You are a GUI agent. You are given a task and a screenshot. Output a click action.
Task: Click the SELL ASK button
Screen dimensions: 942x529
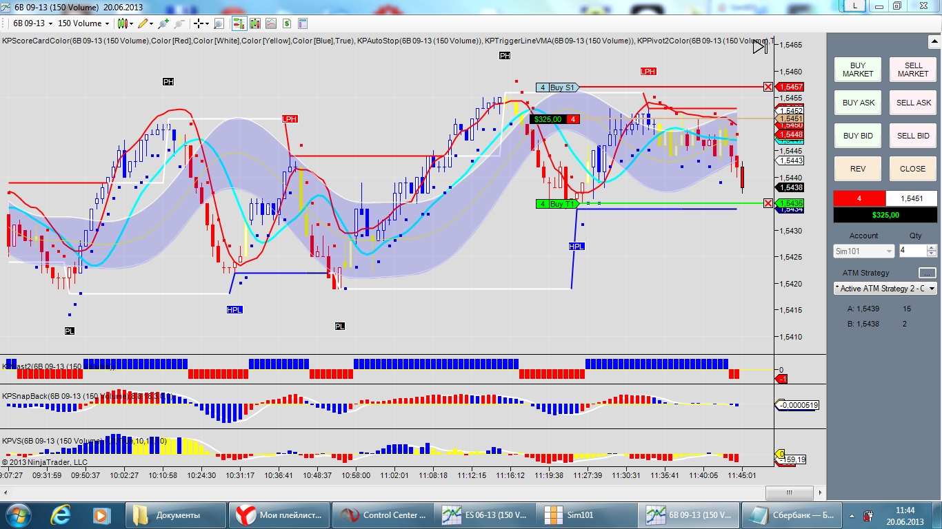click(x=913, y=103)
